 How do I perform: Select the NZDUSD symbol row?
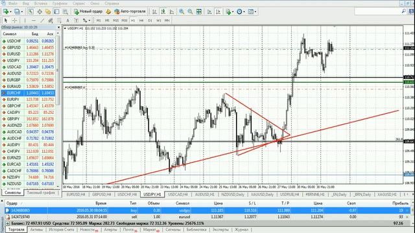tap(28, 183)
